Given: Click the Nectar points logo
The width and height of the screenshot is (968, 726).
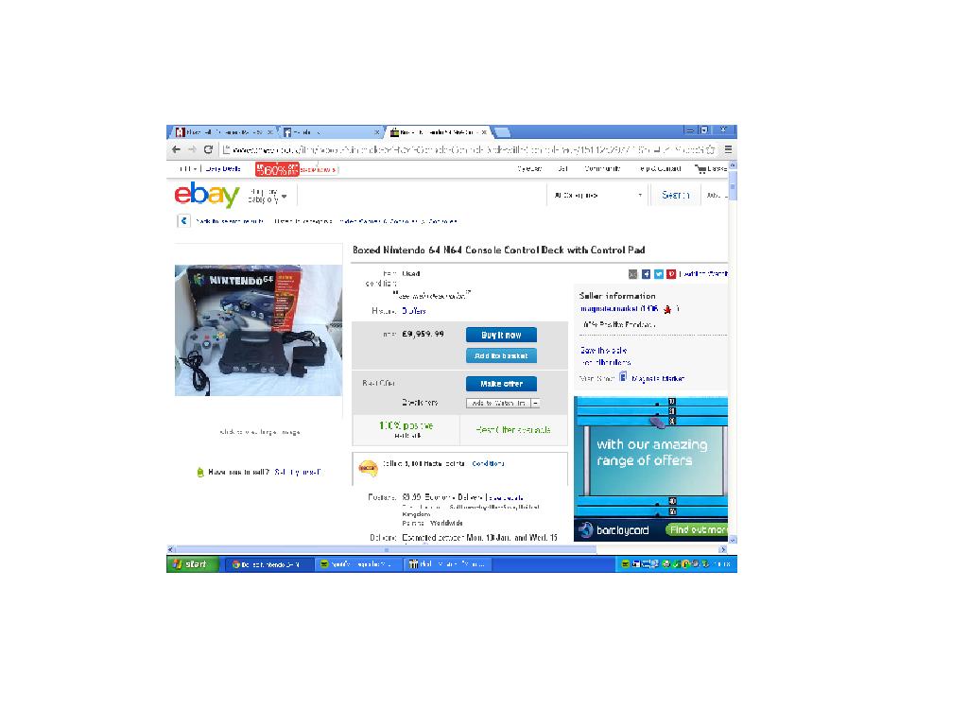Looking at the screenshot, I should tap(368, 468).
